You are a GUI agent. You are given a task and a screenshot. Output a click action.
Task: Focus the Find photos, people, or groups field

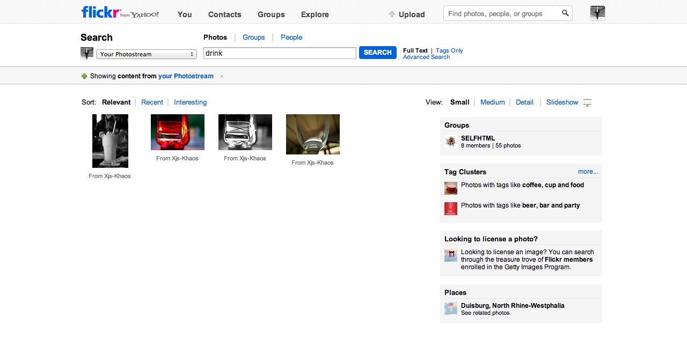click(502, 13)
